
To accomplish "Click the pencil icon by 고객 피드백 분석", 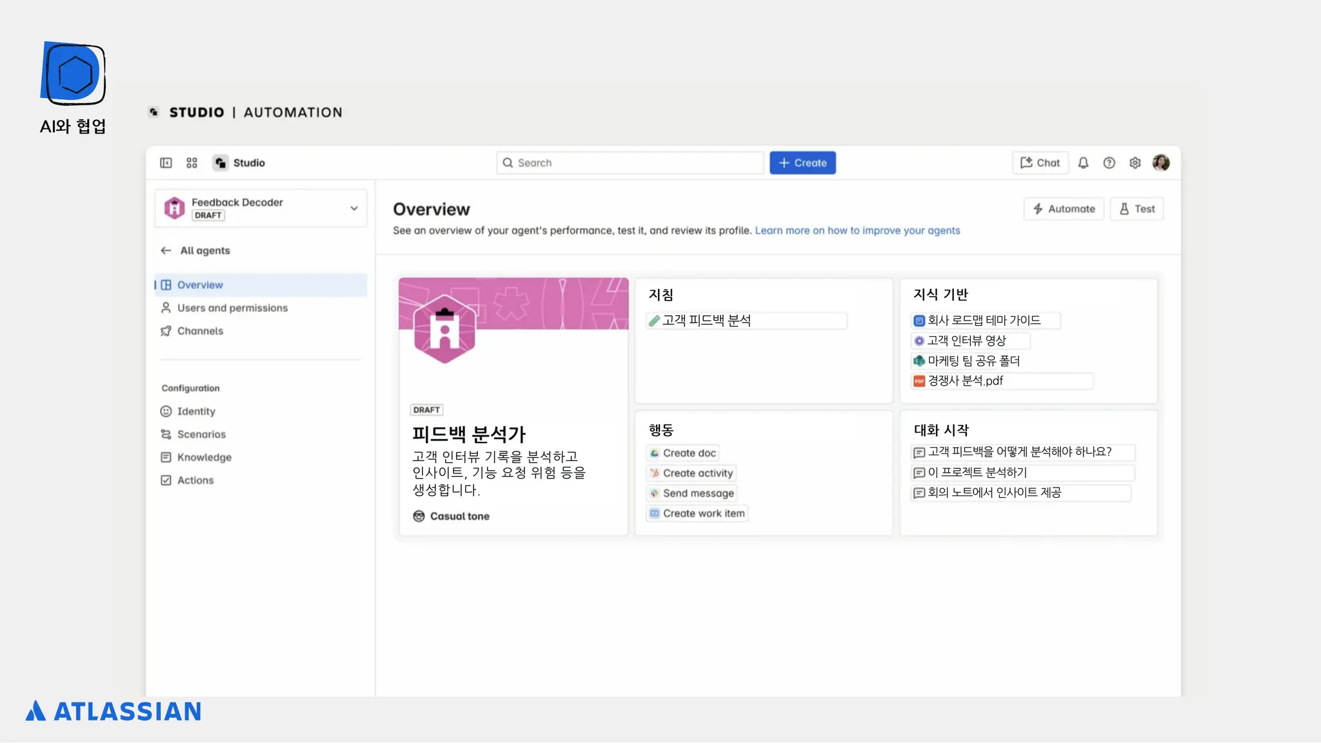I will pos(654,321).
